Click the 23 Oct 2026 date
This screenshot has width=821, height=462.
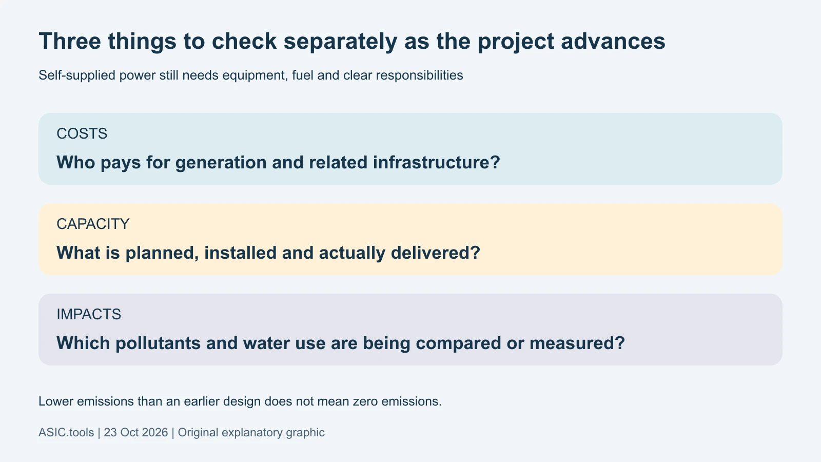[136, 432]
